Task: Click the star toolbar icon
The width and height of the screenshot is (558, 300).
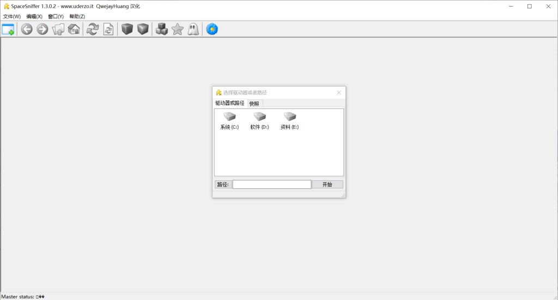Action: (177, 29)
